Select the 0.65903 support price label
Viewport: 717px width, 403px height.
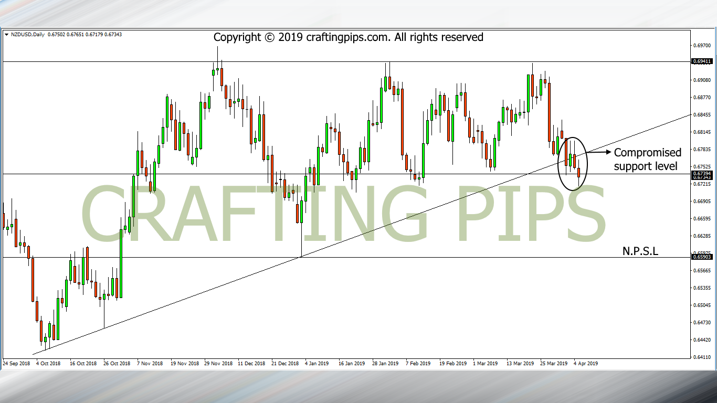pyautogui.click(x=702, y=257)
